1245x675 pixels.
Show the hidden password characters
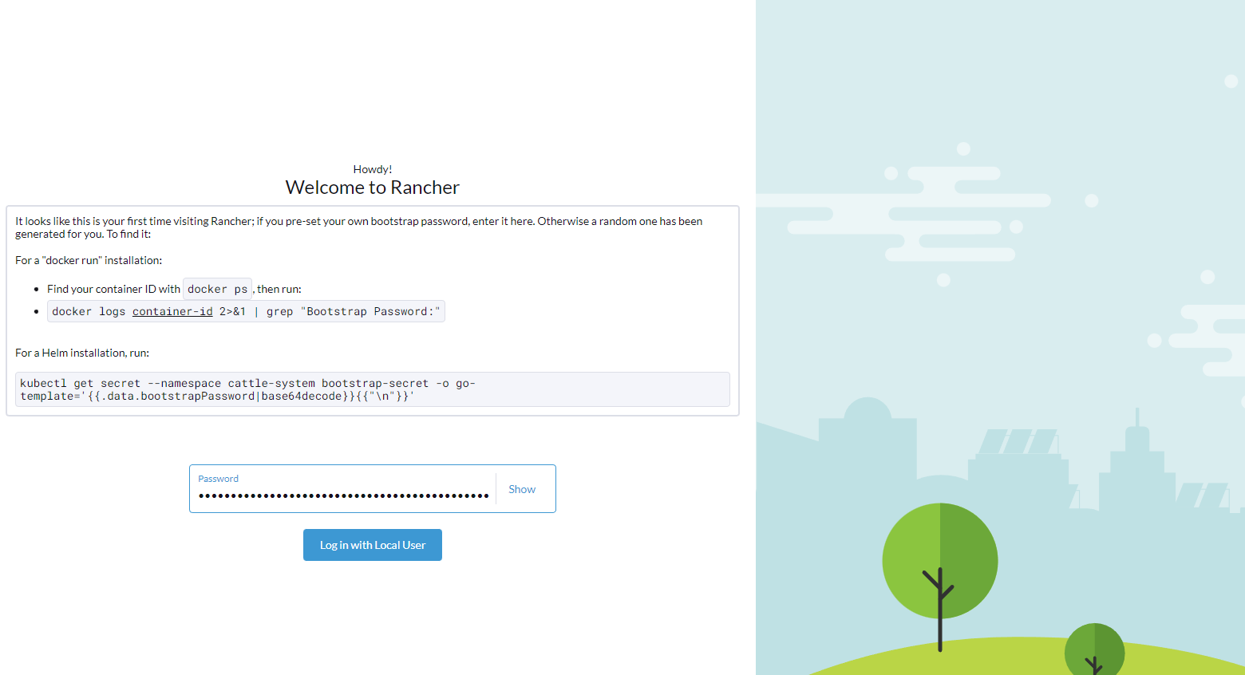tap(522, 489)
